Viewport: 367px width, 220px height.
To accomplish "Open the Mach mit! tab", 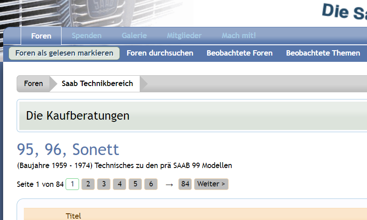I will (239, 35).
